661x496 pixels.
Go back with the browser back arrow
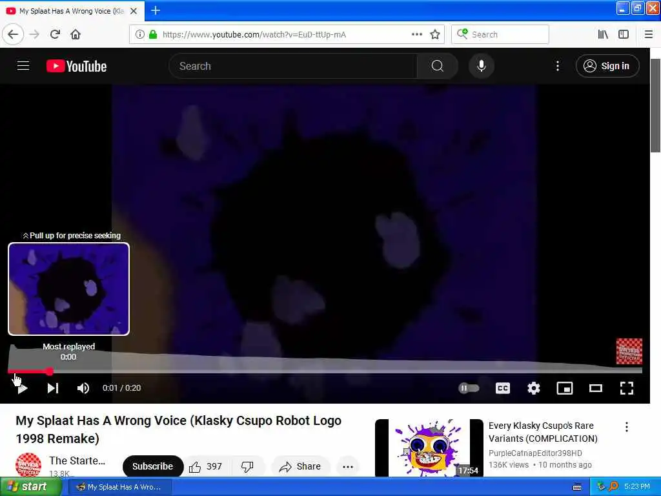13,34
